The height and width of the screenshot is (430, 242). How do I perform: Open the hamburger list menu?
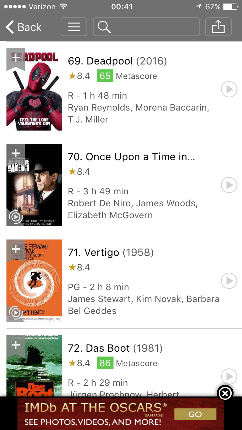[x=74, y=27]
